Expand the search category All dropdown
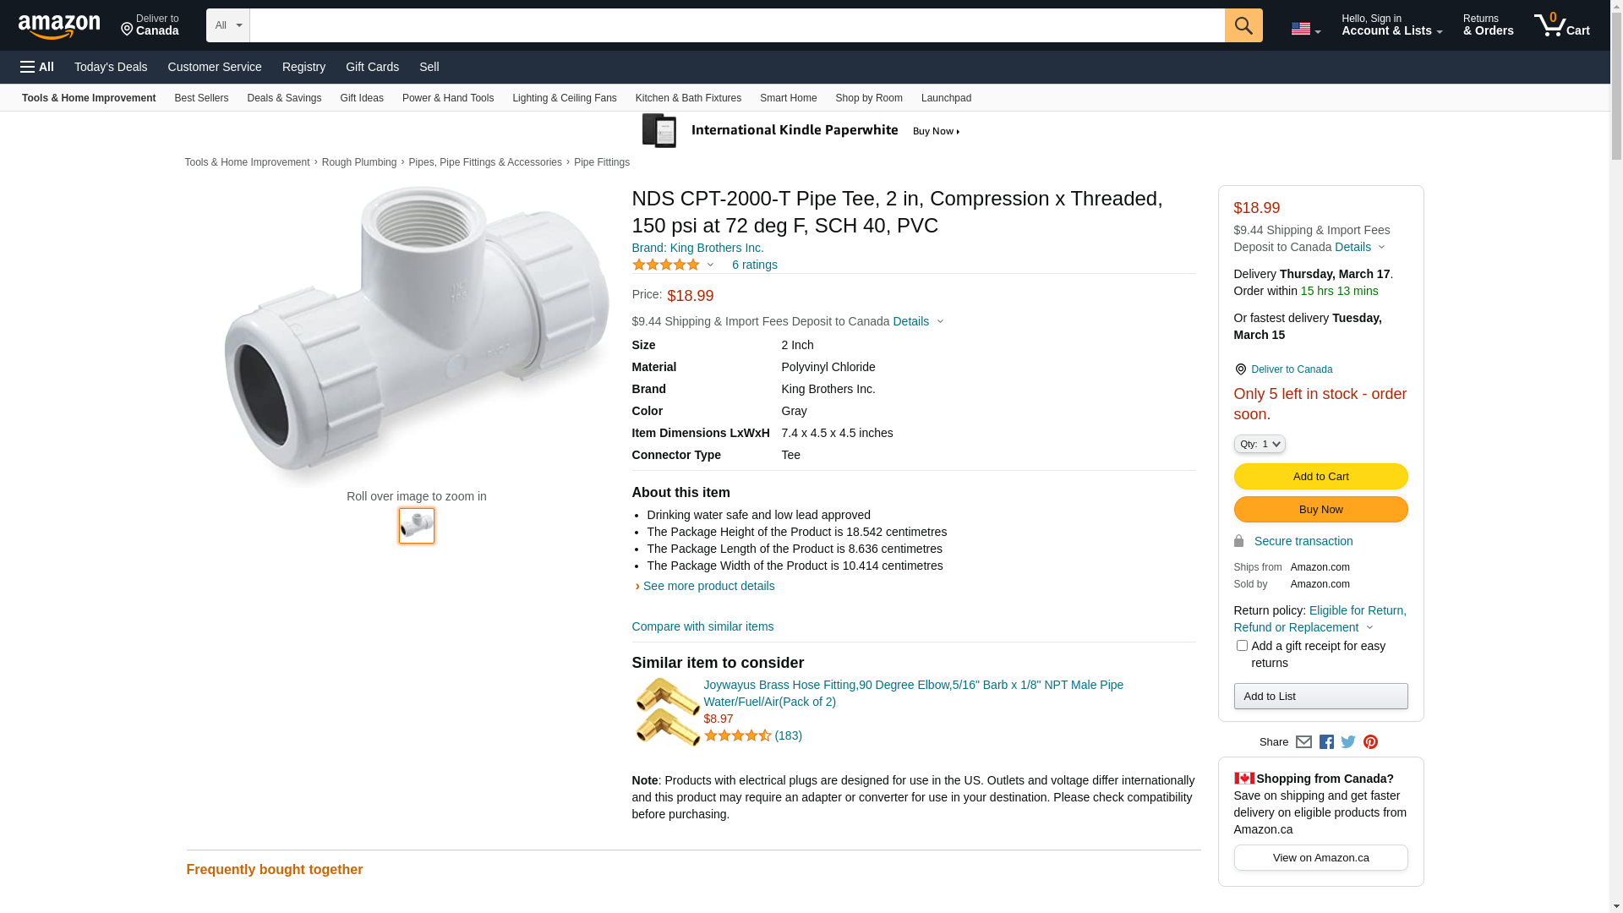 (227, 25)
